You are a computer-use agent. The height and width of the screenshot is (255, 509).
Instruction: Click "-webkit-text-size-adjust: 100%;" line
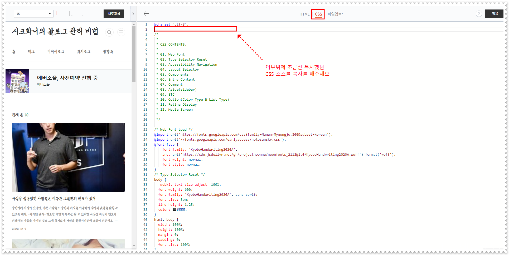tap(190, 184)
